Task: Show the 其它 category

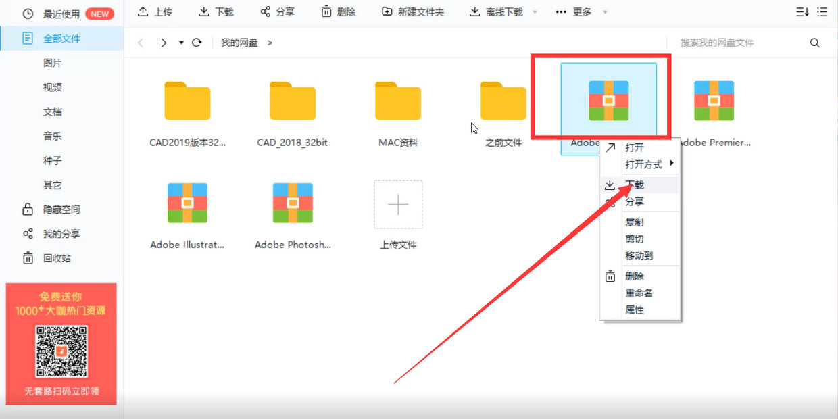Action: pos(53,184)
